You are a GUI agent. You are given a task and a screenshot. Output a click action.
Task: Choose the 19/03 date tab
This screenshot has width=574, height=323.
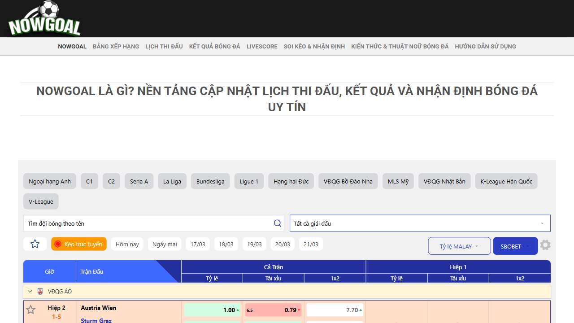point(254,244)
